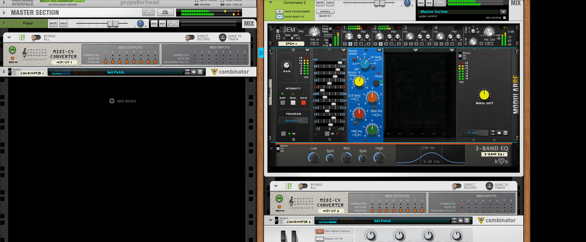Click green dots grid icon in Combinator 2 rack
This screenshot has width=586, height=242.
pos(289,186)
